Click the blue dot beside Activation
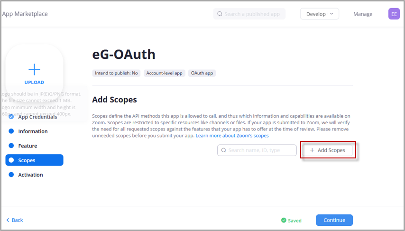 [11, 175]
